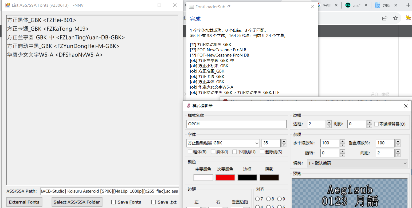This screenshot has height=208, width=412.
Task: Increase 间距 value with up arrow
Action: tap(398, 151)
